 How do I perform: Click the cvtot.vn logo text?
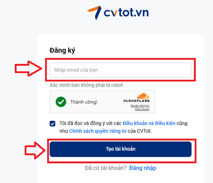(126, 13)
